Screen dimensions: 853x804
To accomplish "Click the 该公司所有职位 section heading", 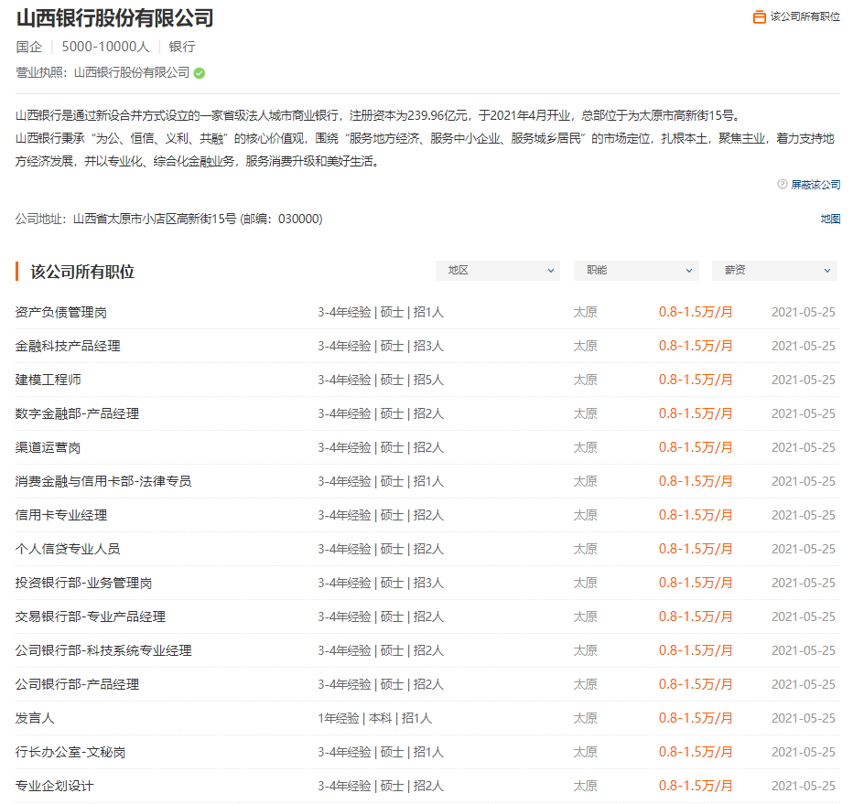I will [x=82, y=272].
